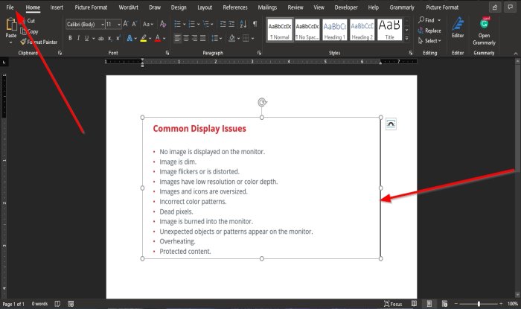Click the Layout Options icon beside picture
Image resolution: width=521 pixels, height=309 pixels.
coord(391,124)
